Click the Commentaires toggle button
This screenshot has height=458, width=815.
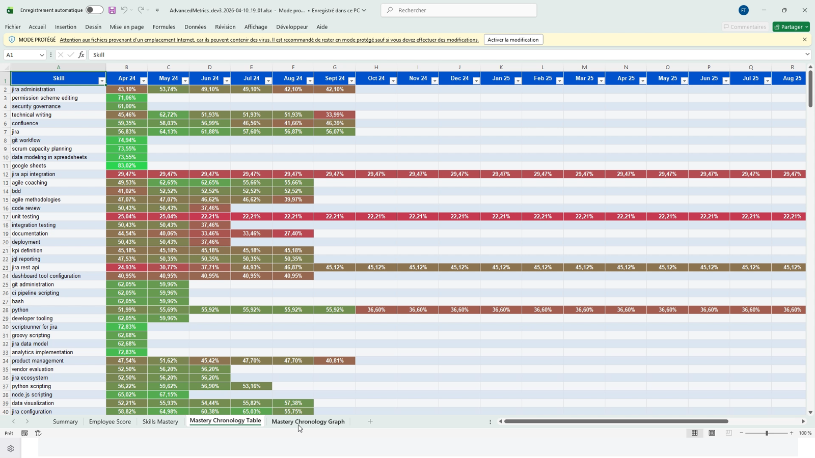(x=745, y=26)
